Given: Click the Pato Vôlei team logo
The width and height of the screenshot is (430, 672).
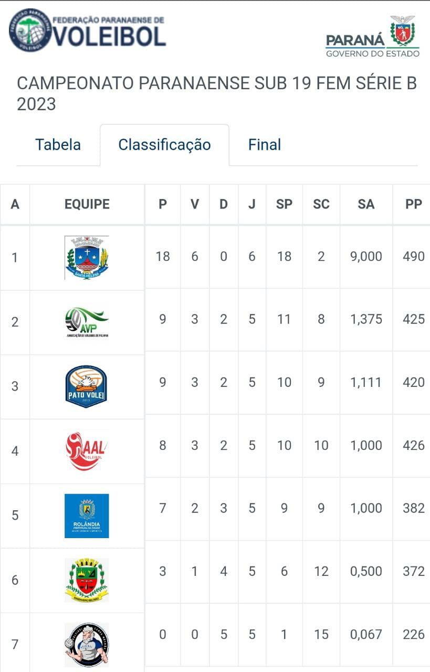Looking at the screenshot, I should pos(87,386).
